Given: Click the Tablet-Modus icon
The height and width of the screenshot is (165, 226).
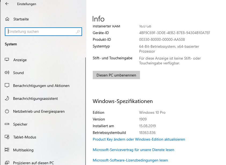Looking at the screenshot, I should click(x=7, y=137).
